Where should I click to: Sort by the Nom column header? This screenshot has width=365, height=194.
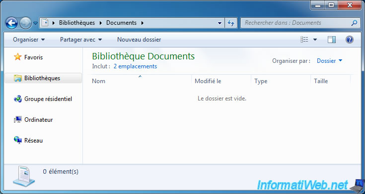(x=140, y=81)
